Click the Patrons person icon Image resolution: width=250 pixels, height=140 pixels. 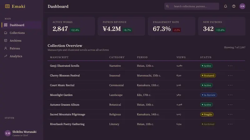[x=6, y=48]
